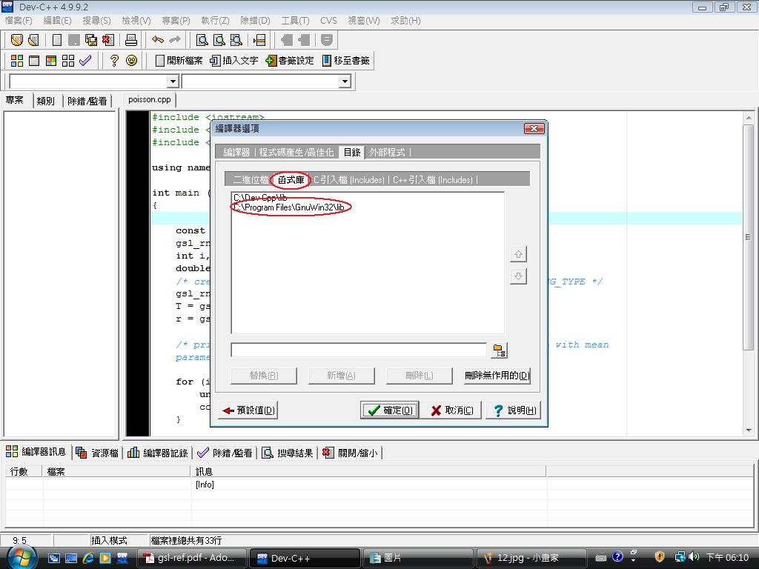Click the folder browse icon beside the path field
759x569 pixels.
499,350
